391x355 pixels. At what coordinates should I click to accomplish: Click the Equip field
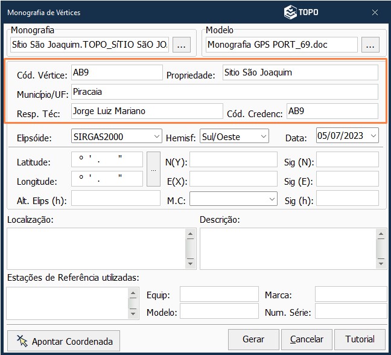click(219, 294)
